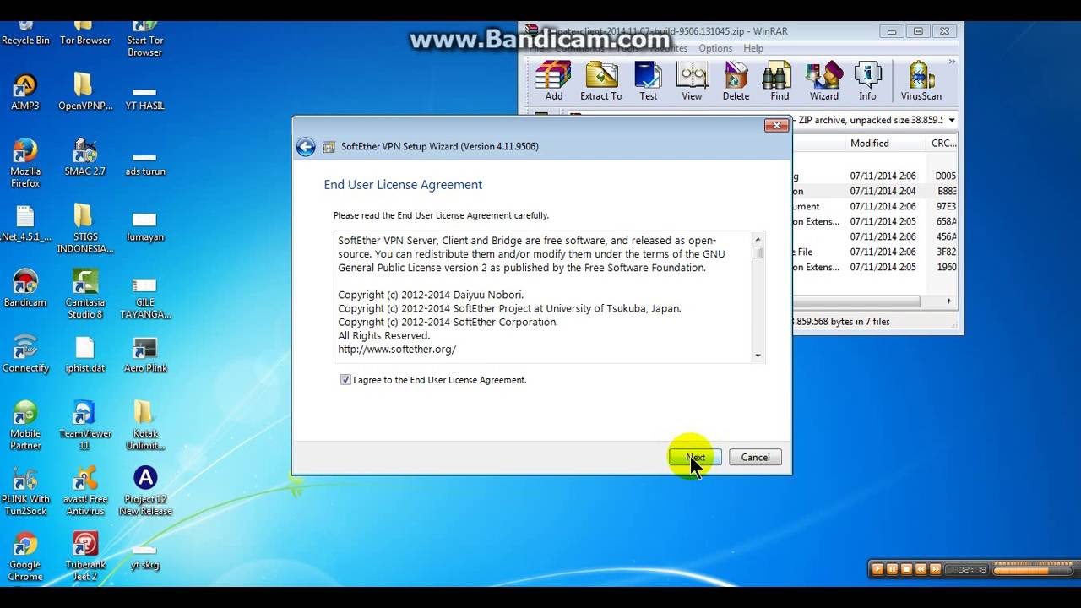The width and height of the screenshot is (1081, 608).
Task: Select the YT HASIL desktop icon
Action: [145, 98]
